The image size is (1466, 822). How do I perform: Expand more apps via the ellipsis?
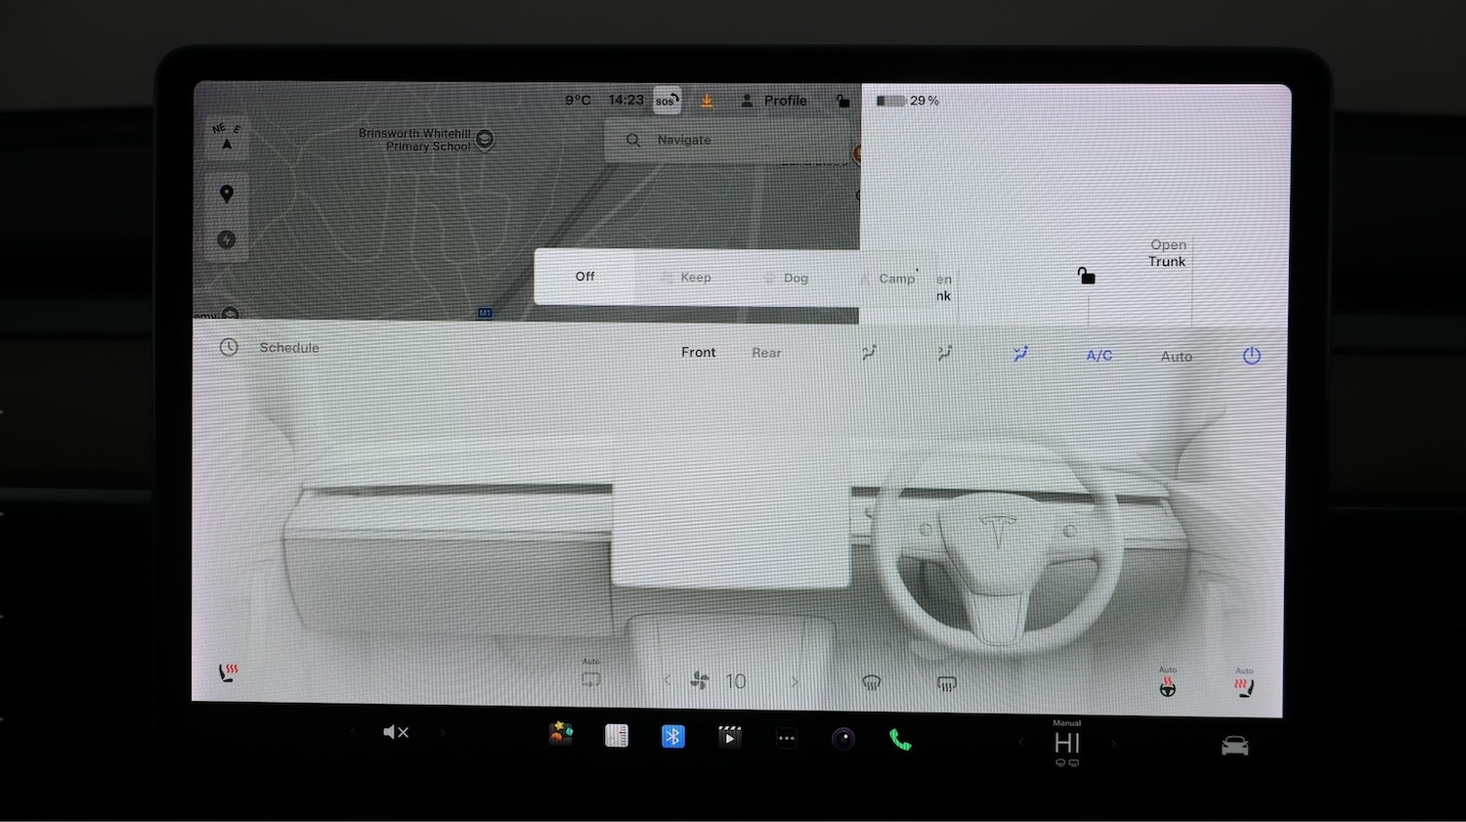tap(786, 738)
